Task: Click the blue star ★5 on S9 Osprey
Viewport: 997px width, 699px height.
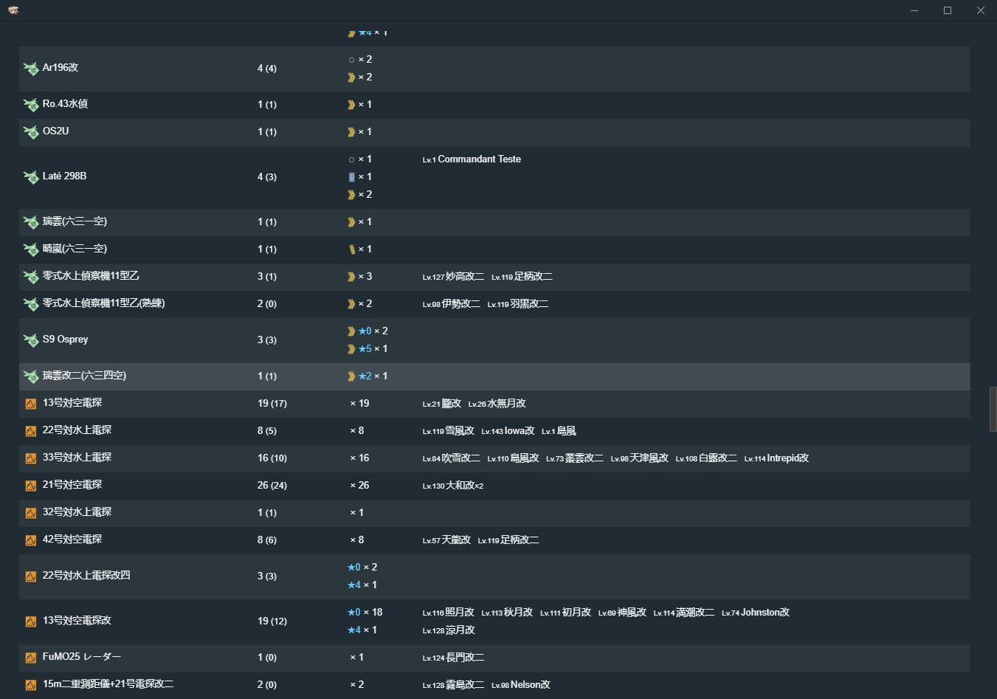Action: pos(365,349)
